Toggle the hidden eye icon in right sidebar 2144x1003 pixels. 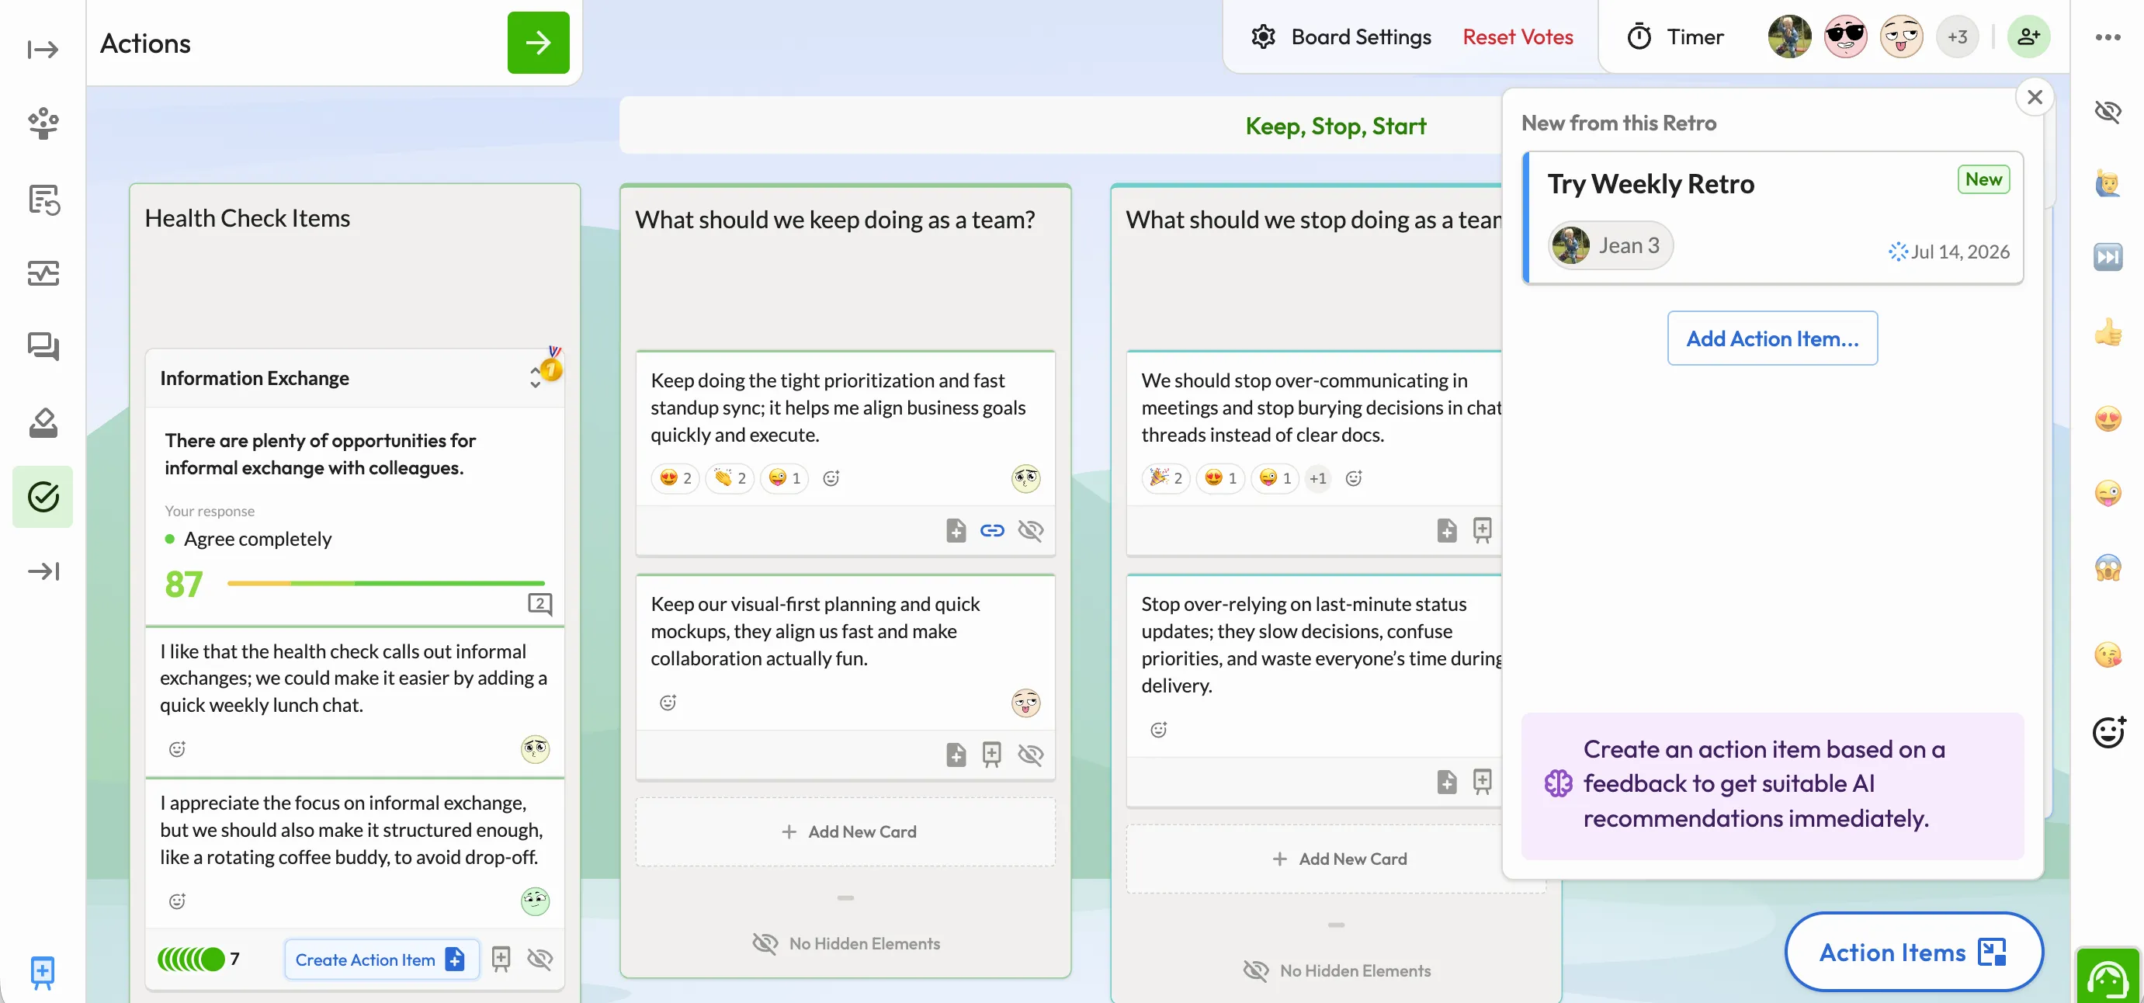coord(2108,111)
